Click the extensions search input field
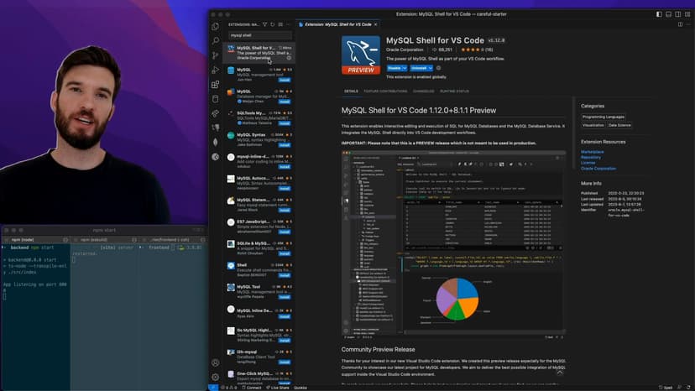Viewport: 695px width, 391px height. tap(259, 35)
